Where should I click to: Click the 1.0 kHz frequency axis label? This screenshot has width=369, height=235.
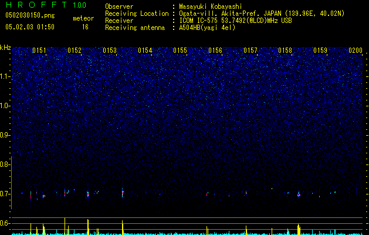point(5,106)
